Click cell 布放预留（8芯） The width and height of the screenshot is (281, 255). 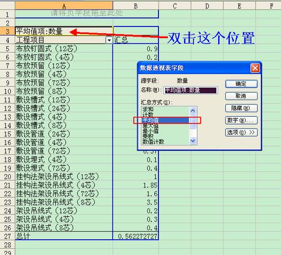click(x=64, y=92)
